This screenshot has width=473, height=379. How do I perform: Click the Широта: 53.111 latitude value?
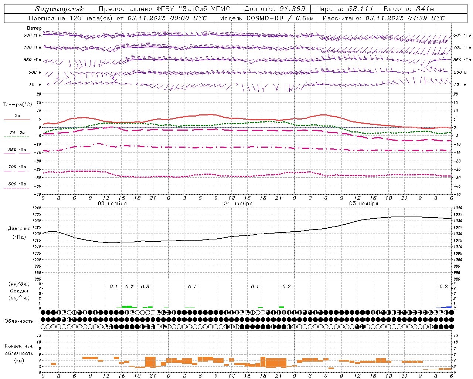coord(344,9)
